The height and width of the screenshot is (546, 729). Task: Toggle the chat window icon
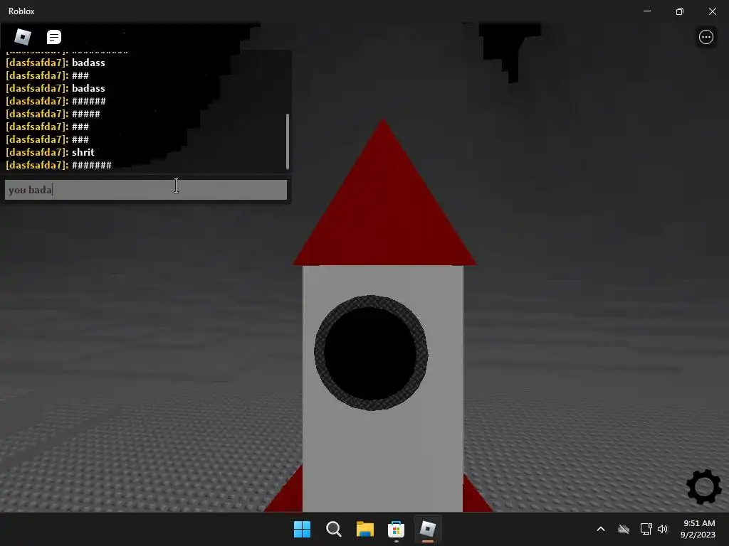[54, 37]
